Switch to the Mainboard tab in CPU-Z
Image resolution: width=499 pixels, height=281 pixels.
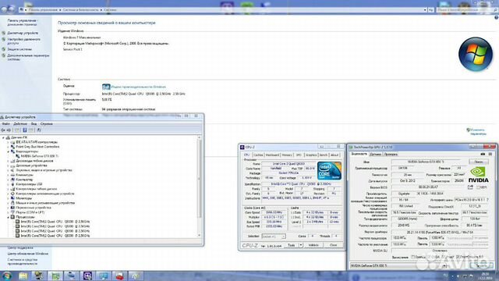(x=272, y=155)
